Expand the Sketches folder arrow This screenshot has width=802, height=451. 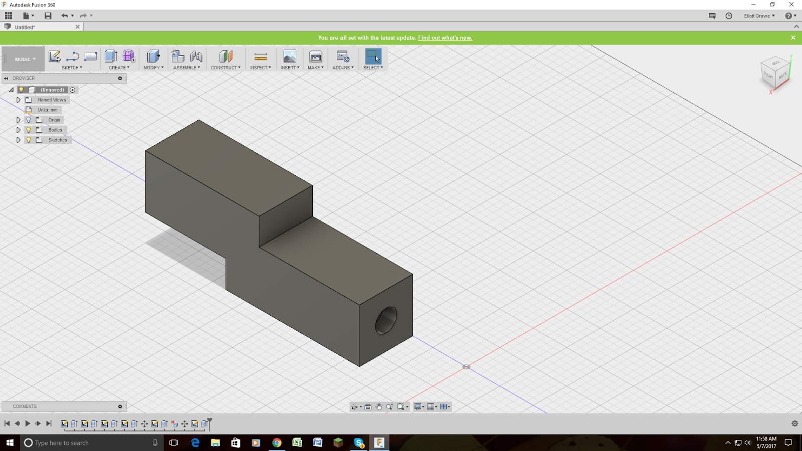[19, 140]
